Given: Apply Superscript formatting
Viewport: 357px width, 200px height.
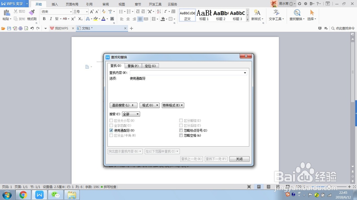Looking at the screenshot, I should click(x=73, y=19).
